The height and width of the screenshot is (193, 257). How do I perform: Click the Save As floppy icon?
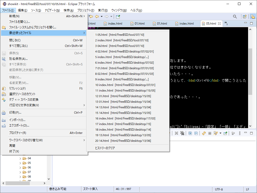coord(4,59)
